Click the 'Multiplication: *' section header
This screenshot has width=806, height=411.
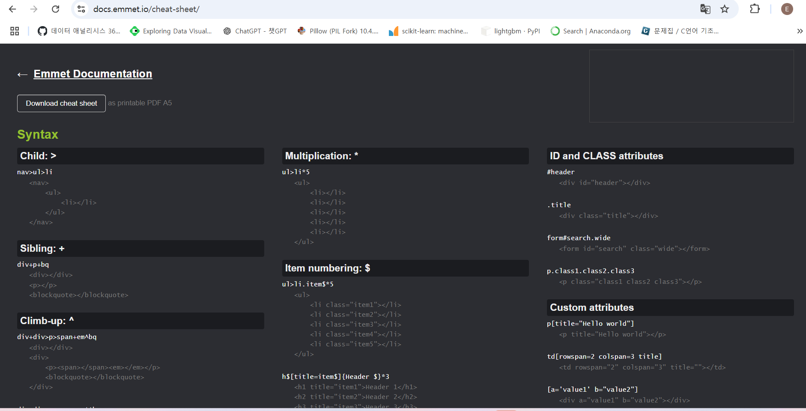[x=405, y=156]
